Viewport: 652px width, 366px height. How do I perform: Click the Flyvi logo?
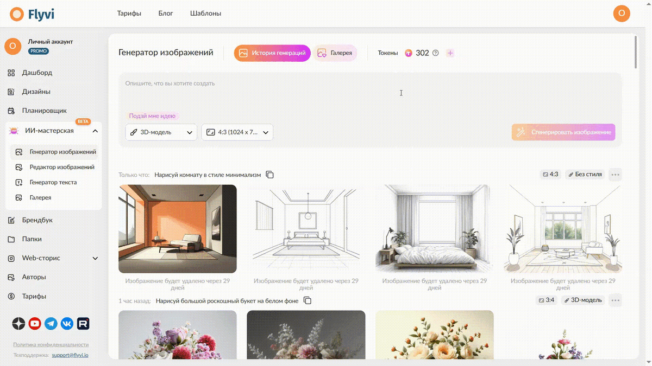(x=32, y=14)
